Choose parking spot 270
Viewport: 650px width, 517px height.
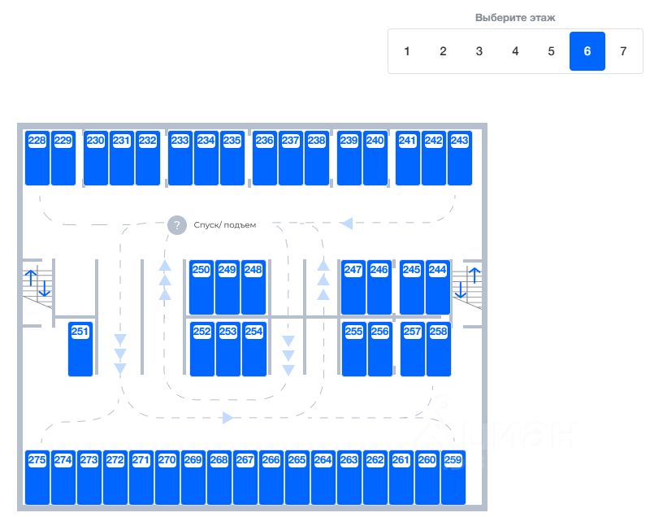[x=167, y=478]
